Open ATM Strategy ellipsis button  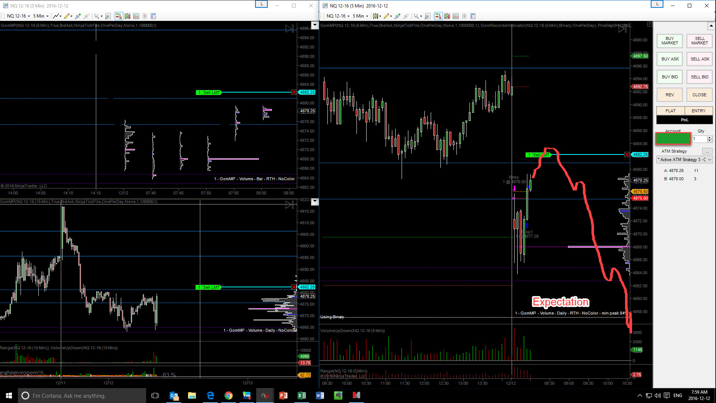(707, 151)
